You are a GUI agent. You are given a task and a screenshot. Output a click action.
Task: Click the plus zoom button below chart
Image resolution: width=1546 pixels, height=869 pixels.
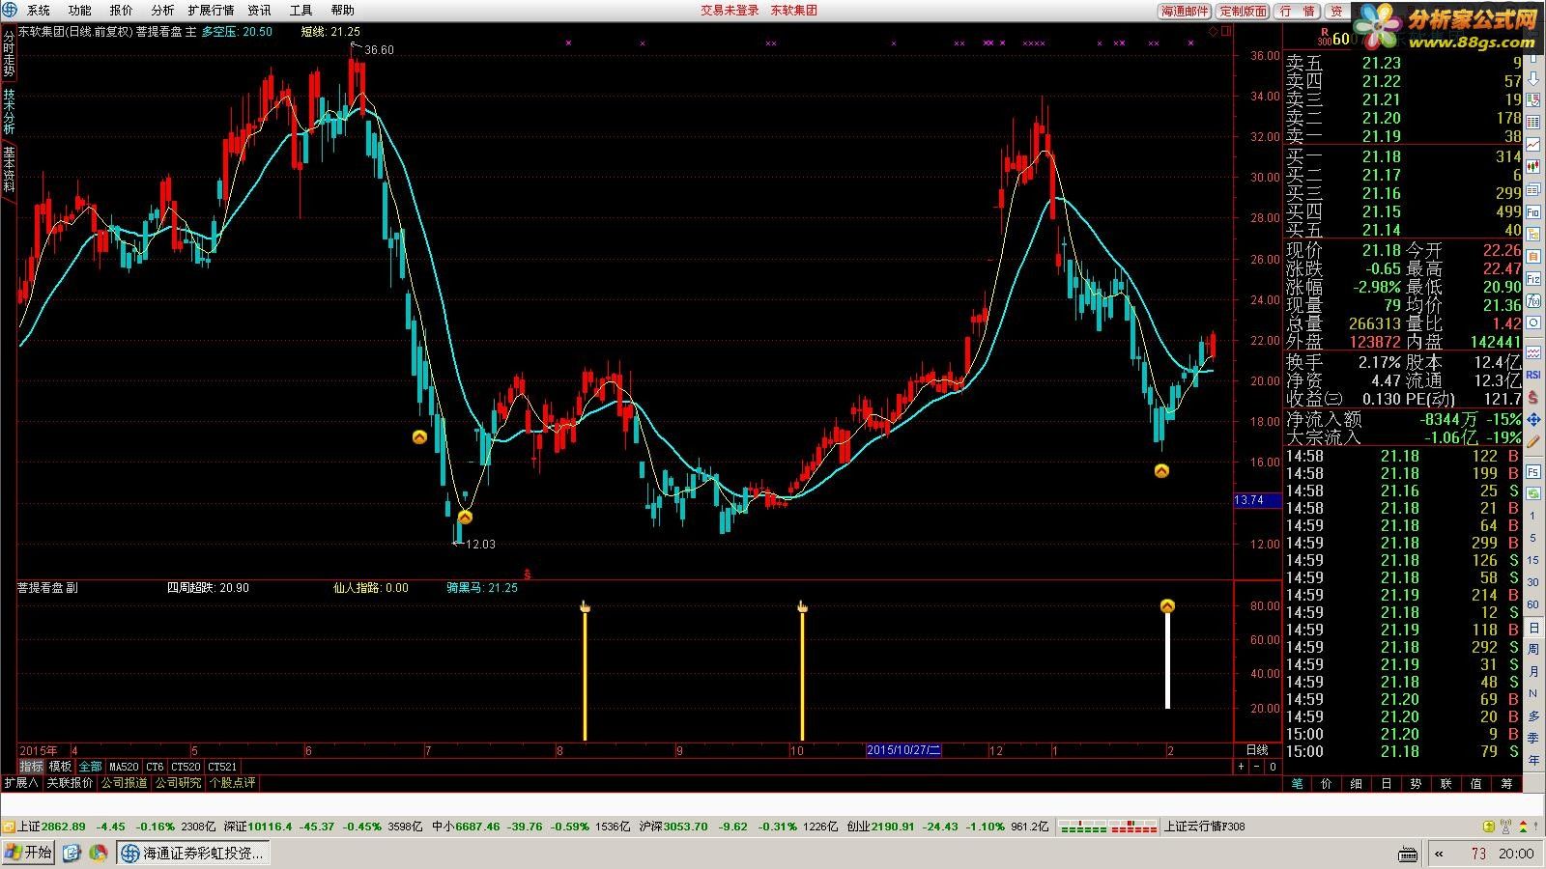pyautogui.click(x=1241, y=767)
